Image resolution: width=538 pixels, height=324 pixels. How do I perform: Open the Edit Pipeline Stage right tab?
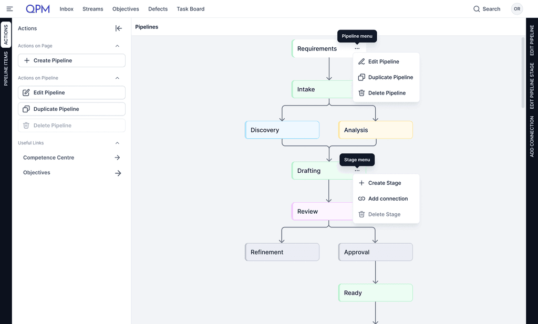[532, 86]
